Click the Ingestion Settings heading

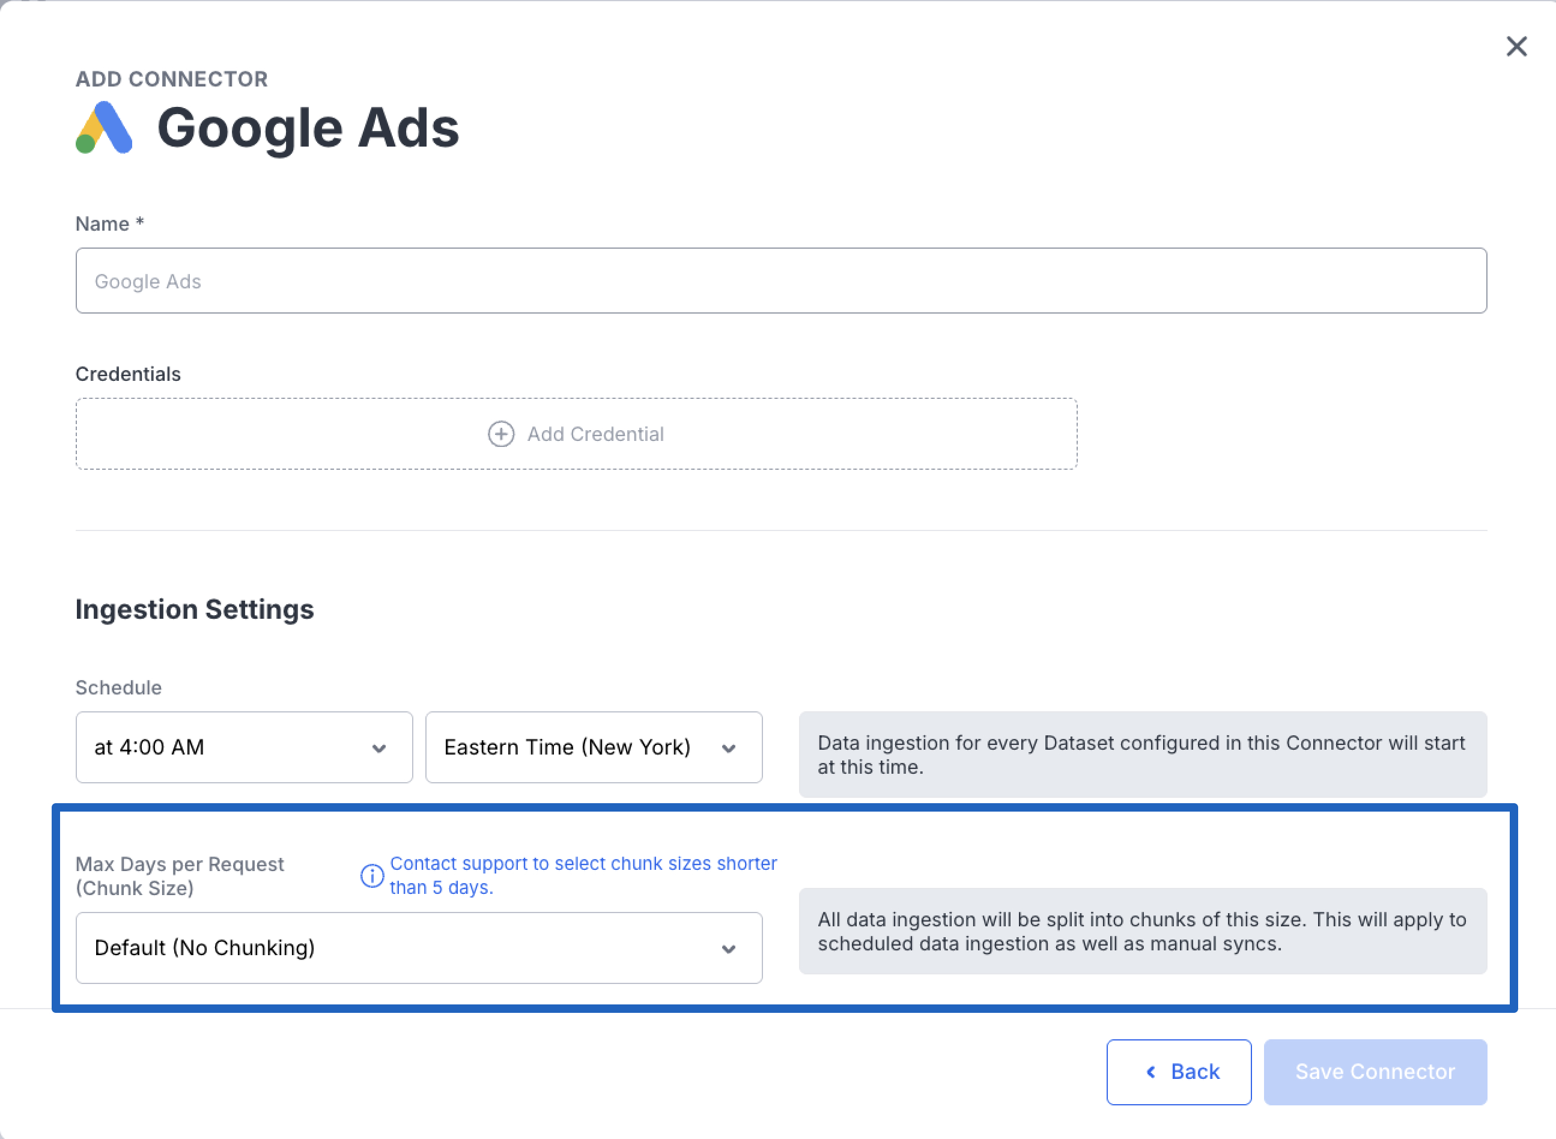pos(195,610)
